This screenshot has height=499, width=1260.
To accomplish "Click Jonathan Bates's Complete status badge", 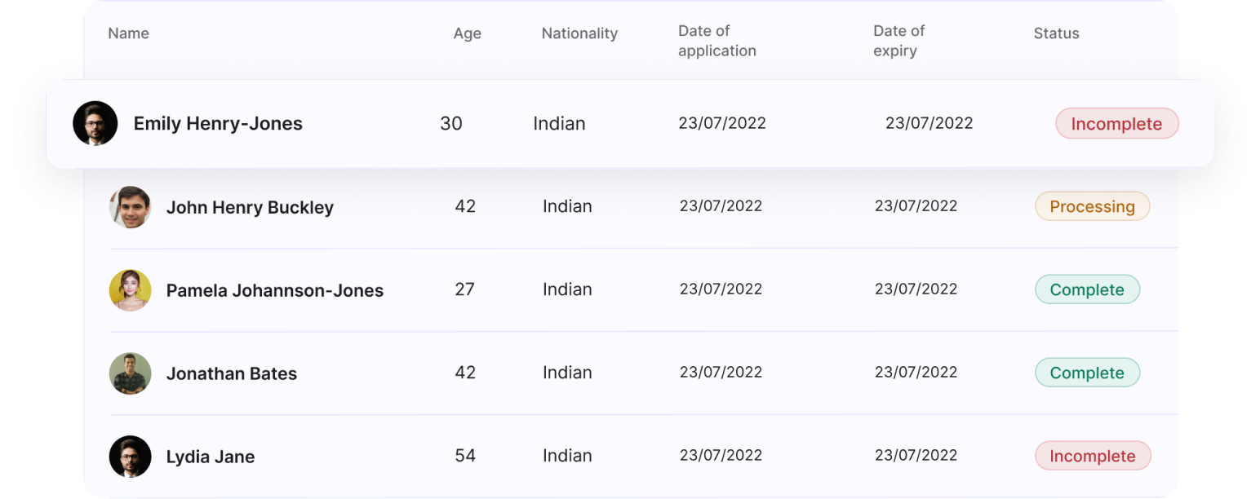I will point(1087,373).
